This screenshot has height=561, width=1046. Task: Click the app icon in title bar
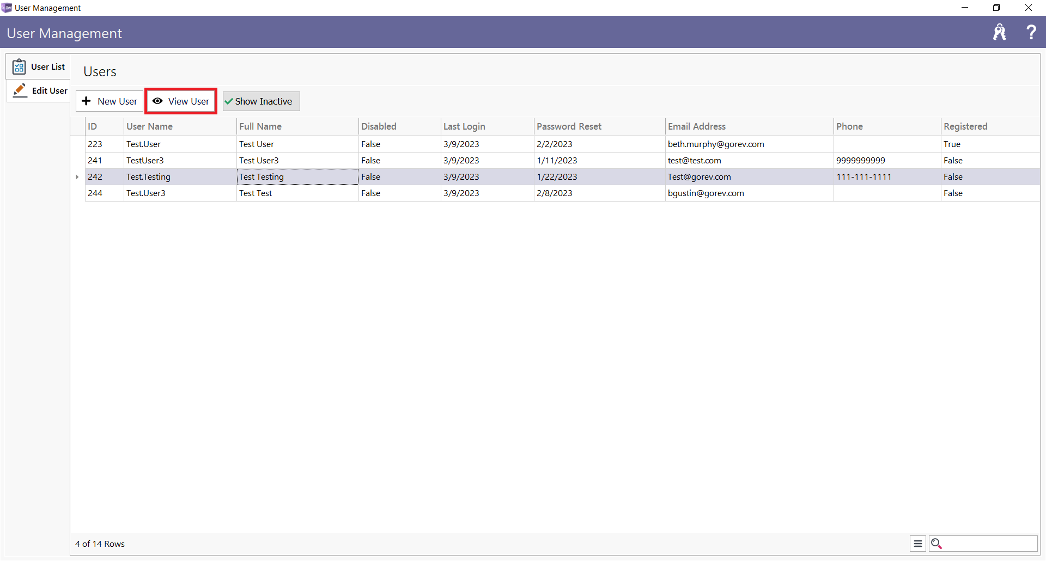point(7,8)
